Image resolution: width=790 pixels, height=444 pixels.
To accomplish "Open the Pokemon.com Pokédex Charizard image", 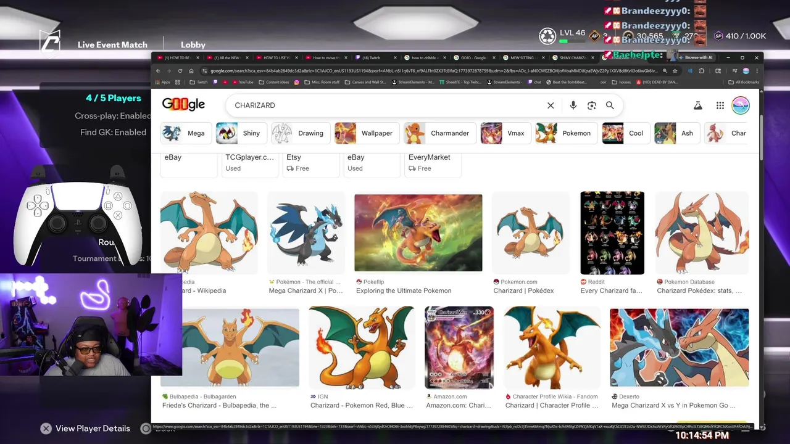I will 531,232.
